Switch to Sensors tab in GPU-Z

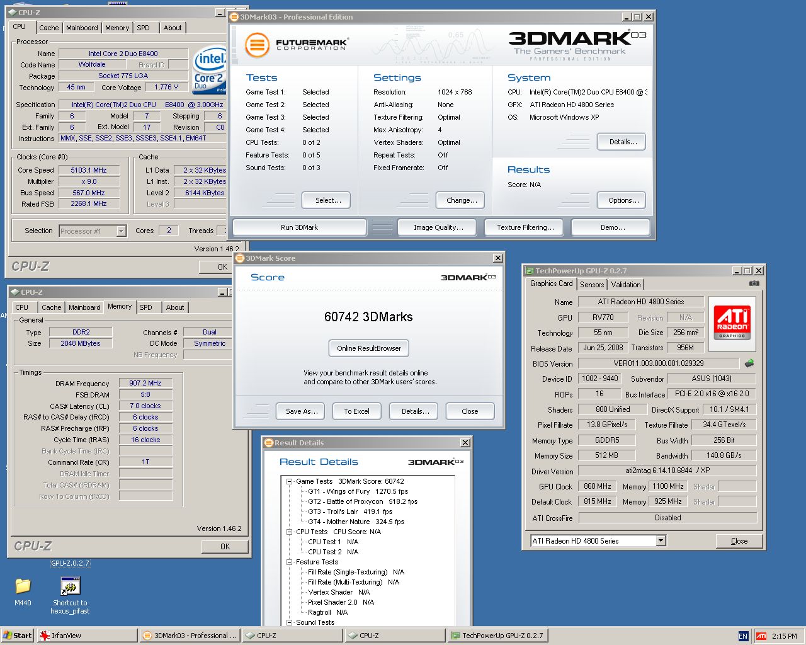(x=592, y=285)
